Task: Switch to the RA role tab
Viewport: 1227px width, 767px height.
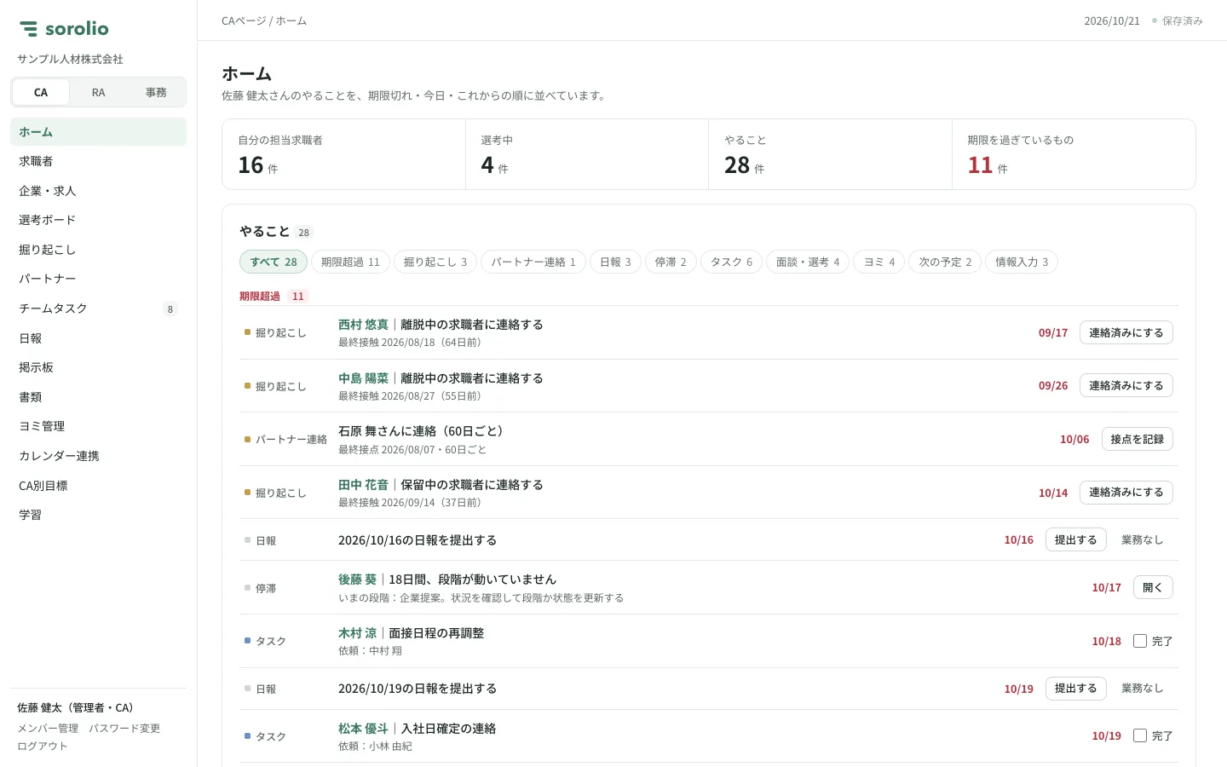Action: coord(99,92)
